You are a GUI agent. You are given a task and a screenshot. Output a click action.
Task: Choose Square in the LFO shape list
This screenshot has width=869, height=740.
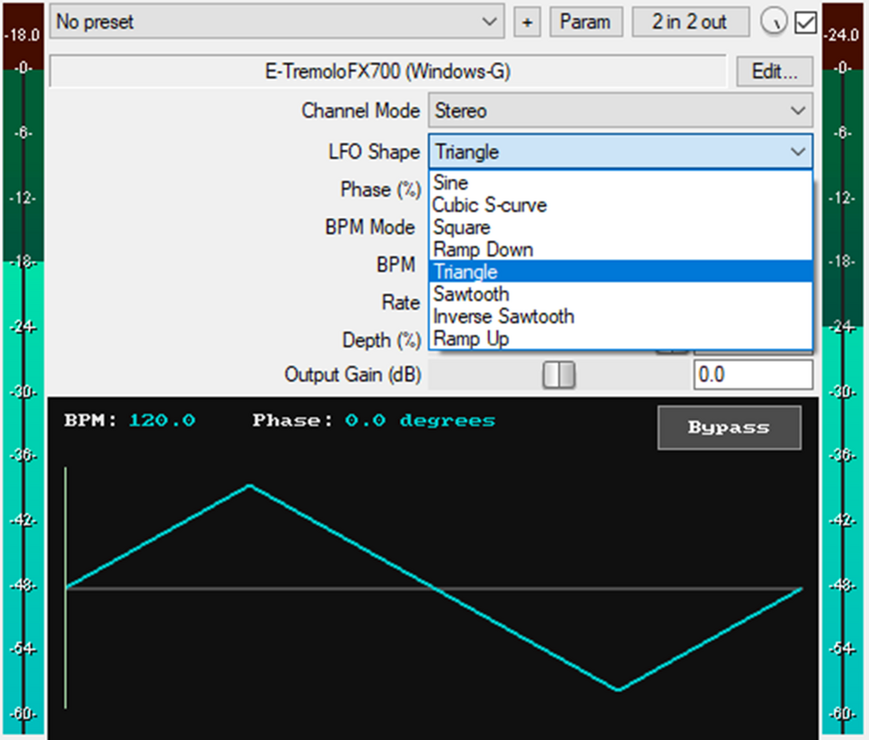tap(620, 227)
